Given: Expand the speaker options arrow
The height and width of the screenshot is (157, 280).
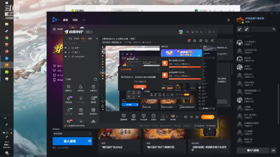Looking at the screenshot, I should click(177, 117).
